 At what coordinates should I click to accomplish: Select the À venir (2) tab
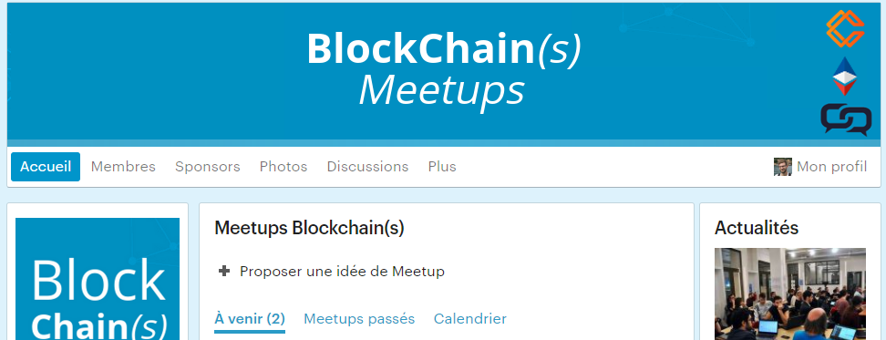pyautogui.click(x=250, y=319)
